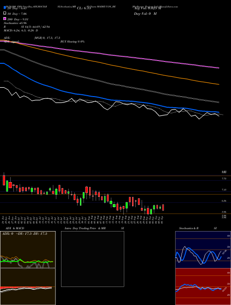Screen dimensions: 231x305
Task: Click the 7.75 price axis label
Action: pyautogui.click(x=224, y=178)
